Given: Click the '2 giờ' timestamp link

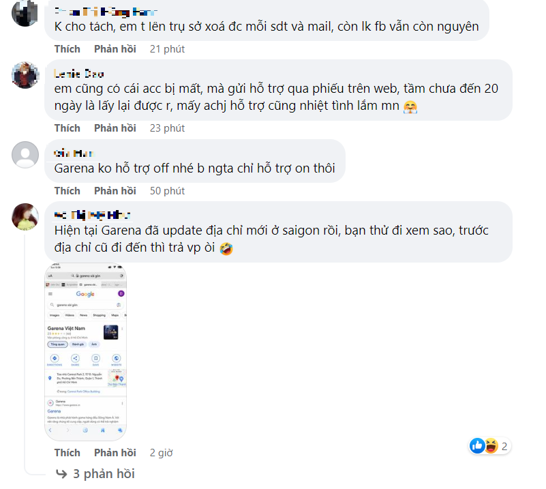Looking at the screenshot, I should [162, 453].
